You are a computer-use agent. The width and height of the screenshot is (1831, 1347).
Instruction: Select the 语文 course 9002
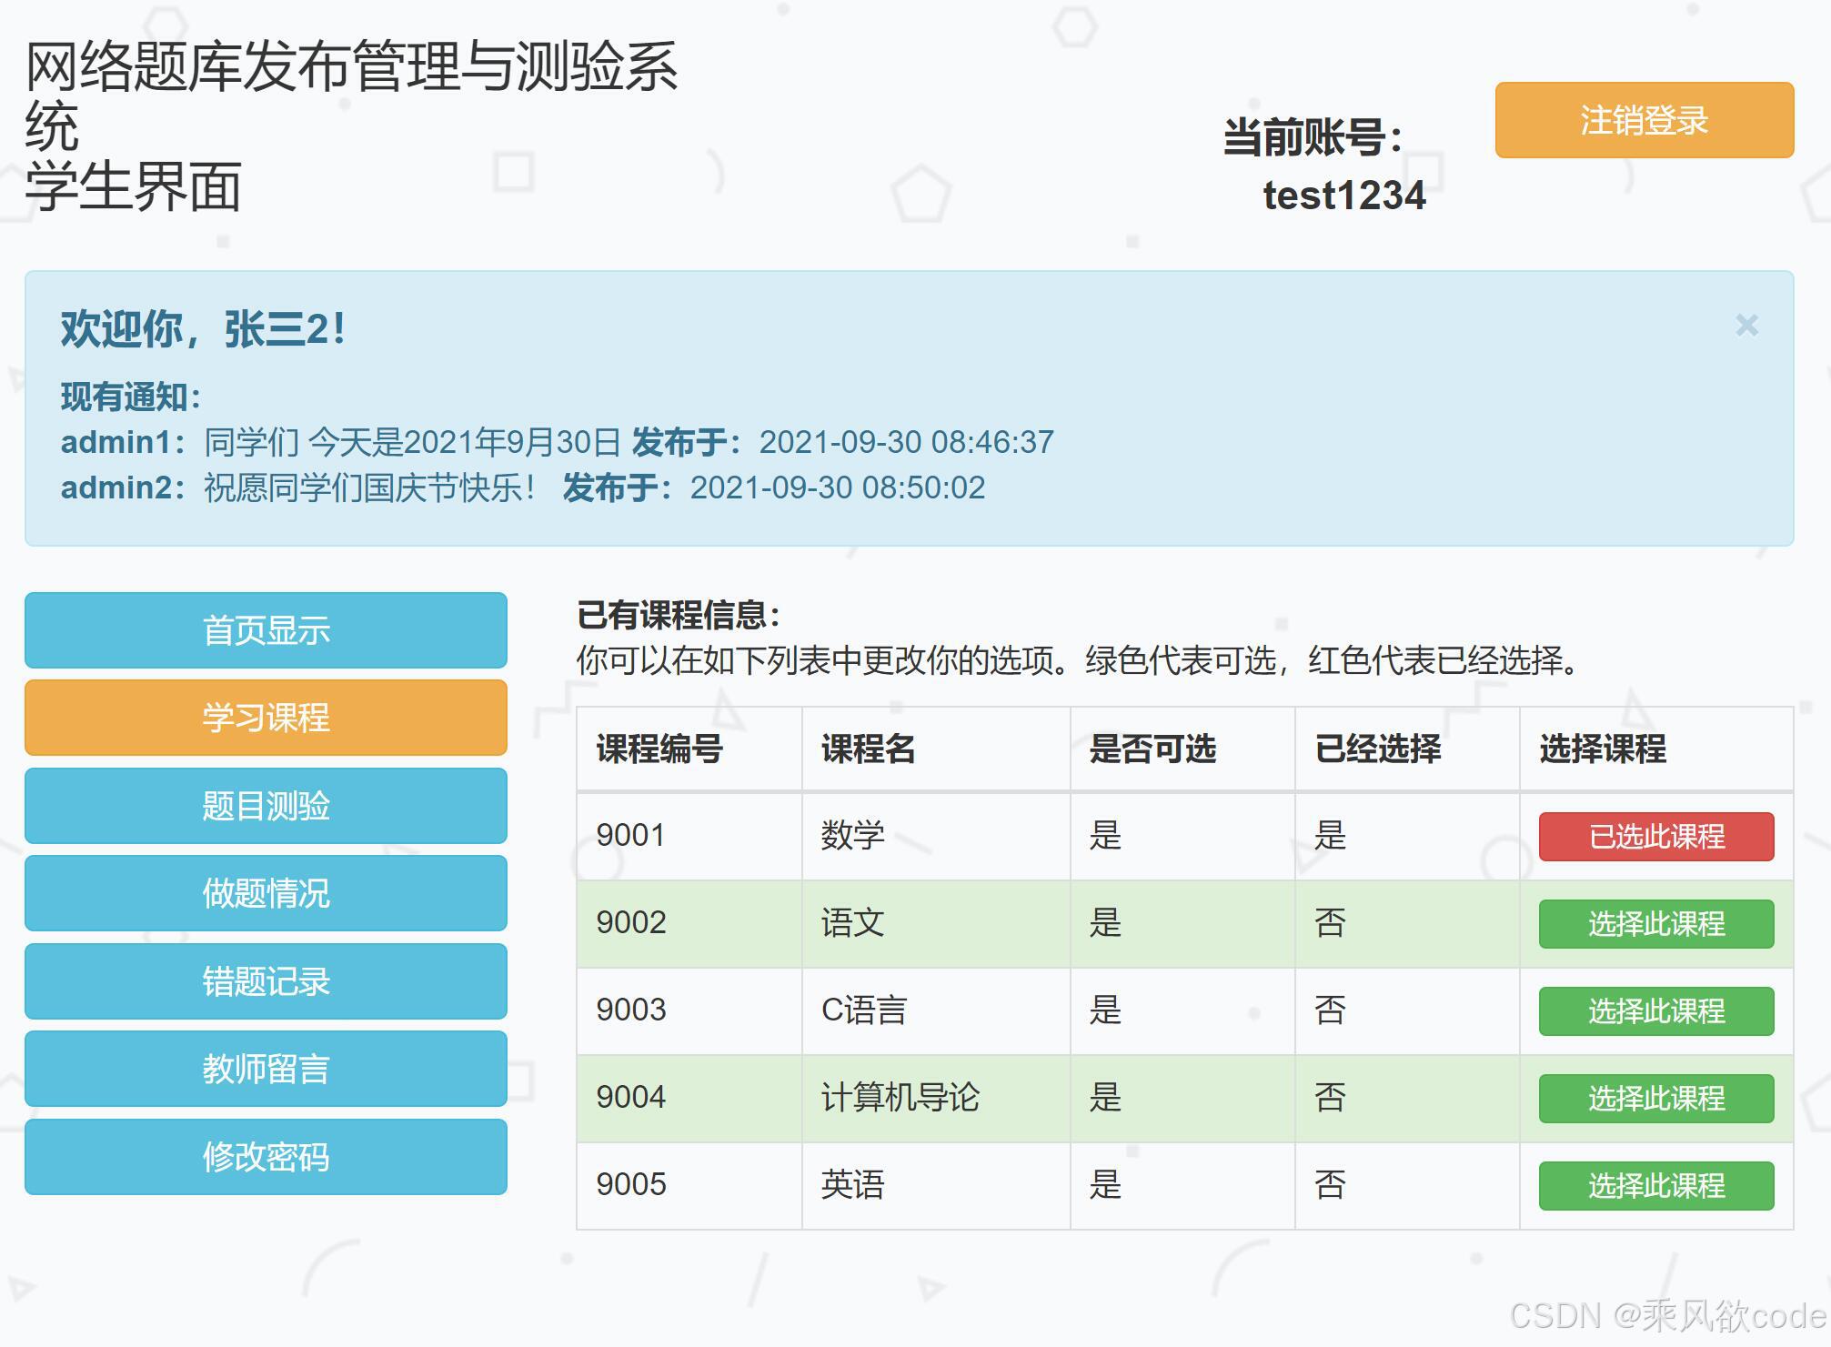click(1655, 924)
